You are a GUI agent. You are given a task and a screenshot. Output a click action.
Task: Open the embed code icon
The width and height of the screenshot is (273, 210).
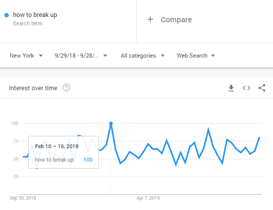pyautogui.click(x=247, y=88)
